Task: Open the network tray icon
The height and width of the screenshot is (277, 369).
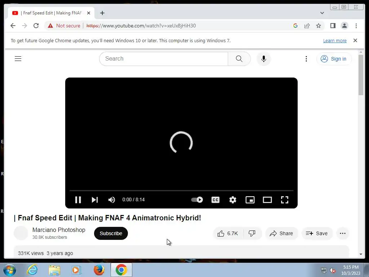Action: [x=324, y=271]
